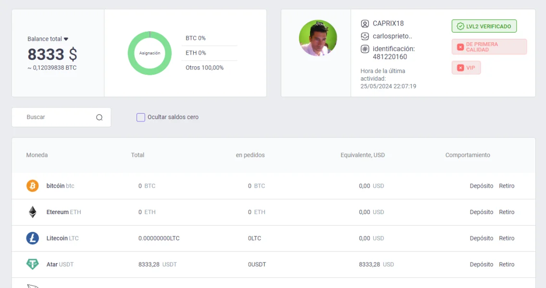Click the LVL2 VERIFICADO badge

coord(484,26)
